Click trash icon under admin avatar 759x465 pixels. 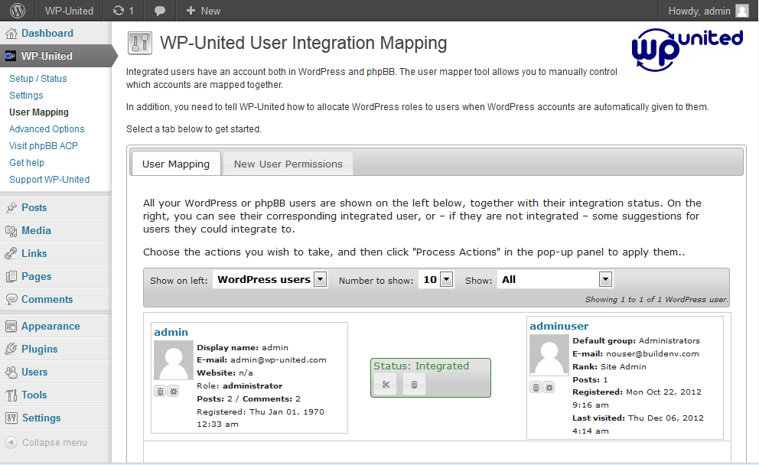(x=160, y=391)
